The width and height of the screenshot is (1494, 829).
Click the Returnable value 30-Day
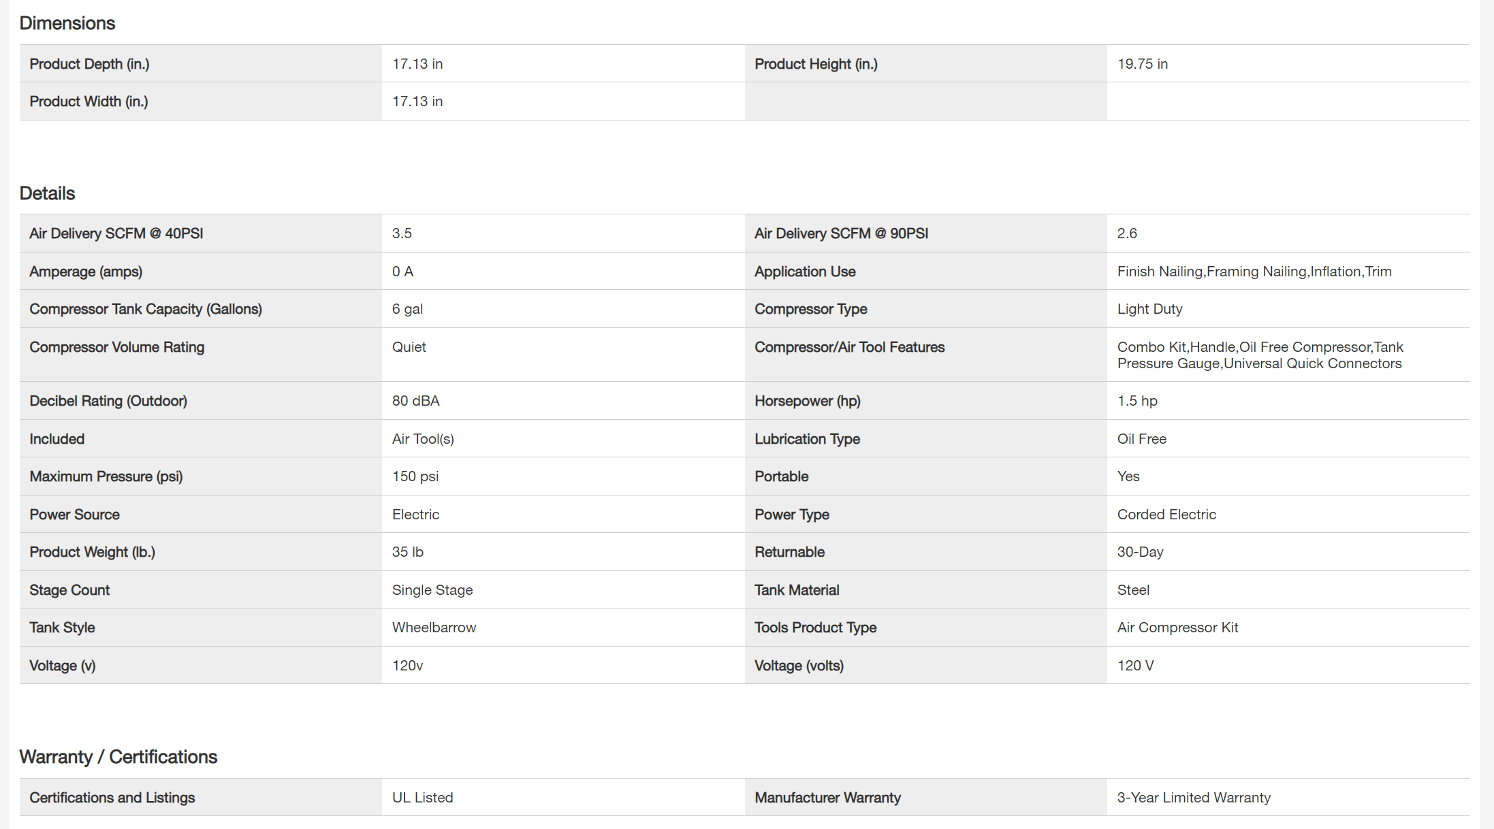coord(1140,552)
